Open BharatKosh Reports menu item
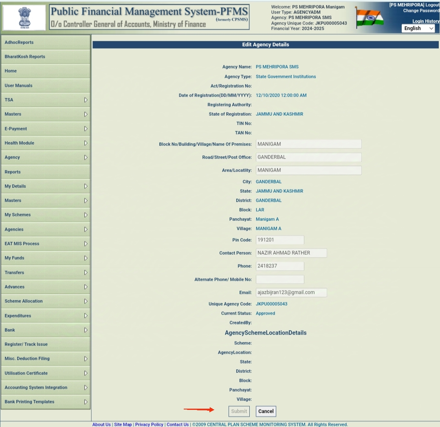 (46, 57)
